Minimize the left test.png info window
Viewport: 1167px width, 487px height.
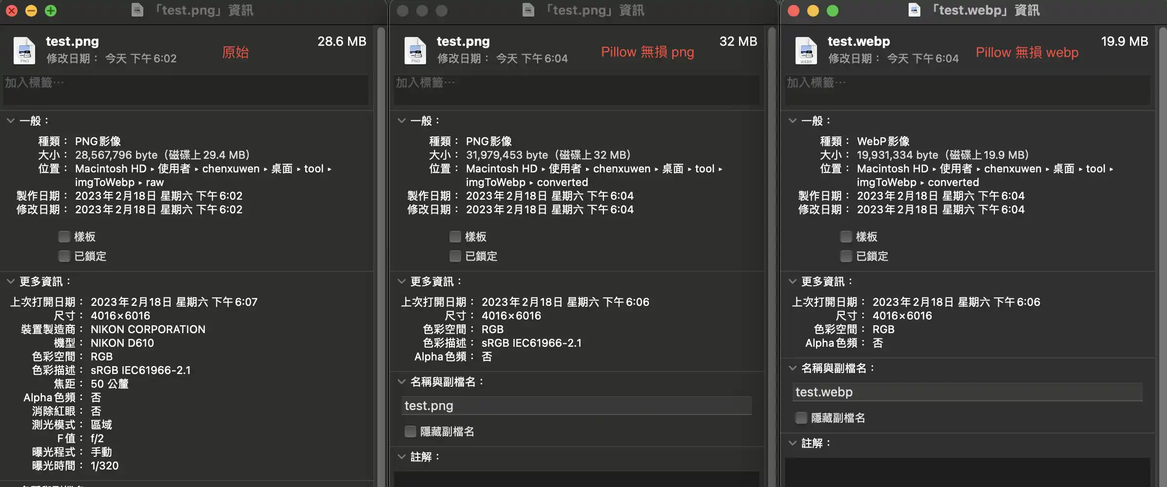pos(31,11)
